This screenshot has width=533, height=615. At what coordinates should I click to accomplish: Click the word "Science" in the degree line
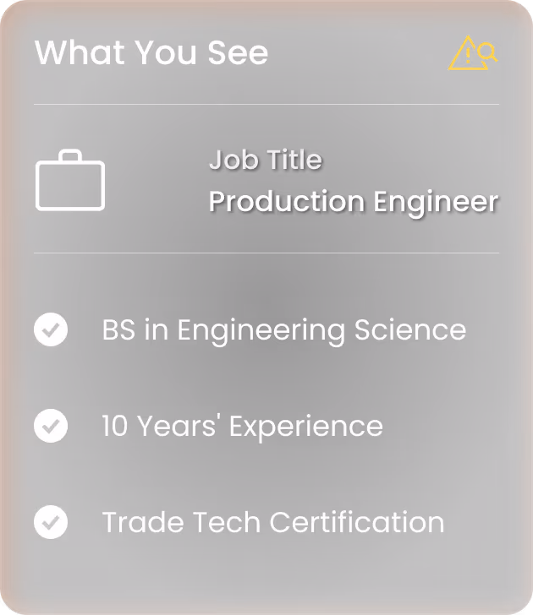(x=410, y=329)
